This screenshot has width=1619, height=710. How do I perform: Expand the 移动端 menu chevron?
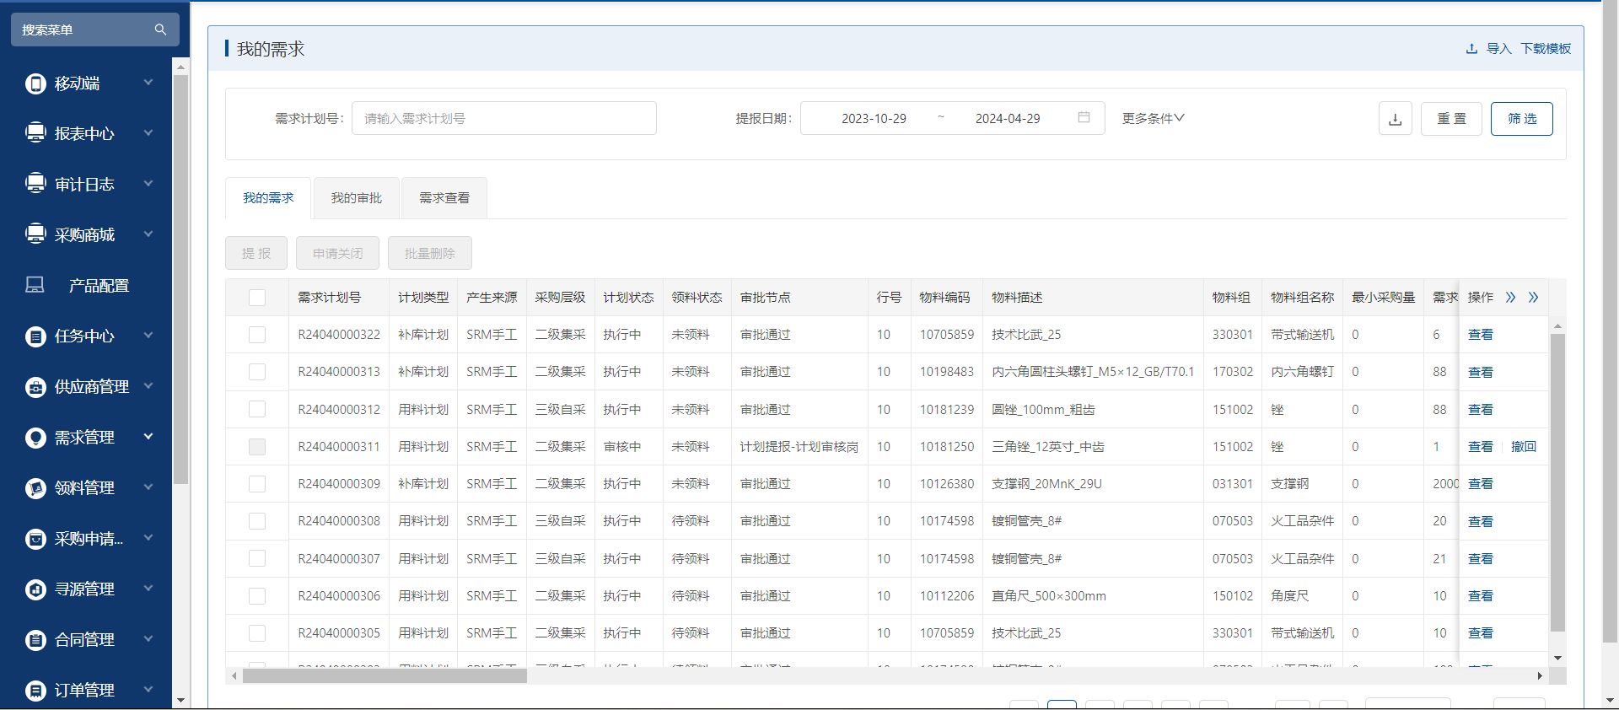(148, 83)
